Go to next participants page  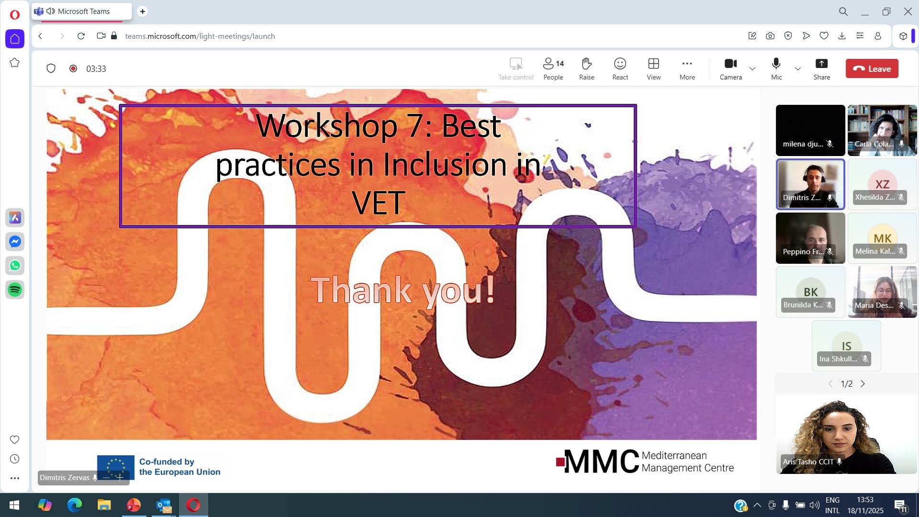[x=863, y=384]
